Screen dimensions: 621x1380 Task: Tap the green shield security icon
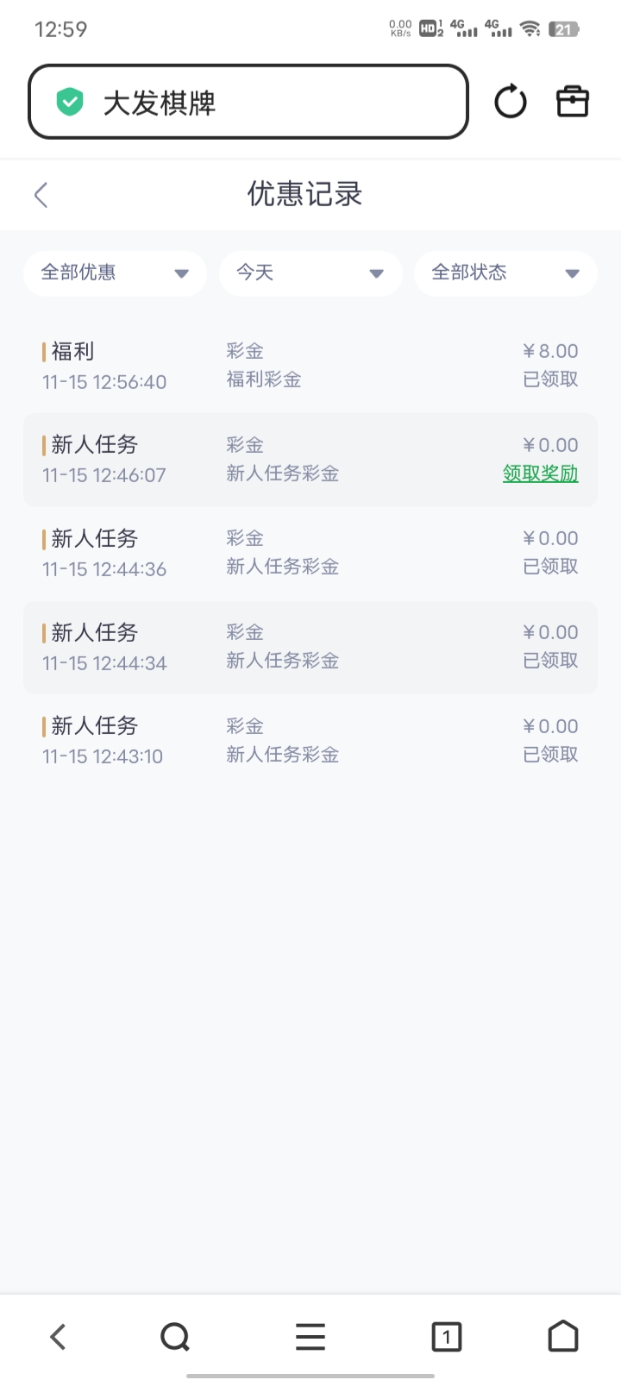(x=70, y=103)
